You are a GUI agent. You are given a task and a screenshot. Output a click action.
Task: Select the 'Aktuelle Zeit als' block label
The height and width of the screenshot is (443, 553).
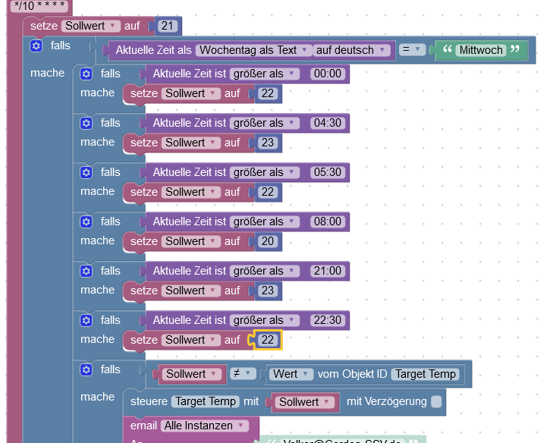153,50
